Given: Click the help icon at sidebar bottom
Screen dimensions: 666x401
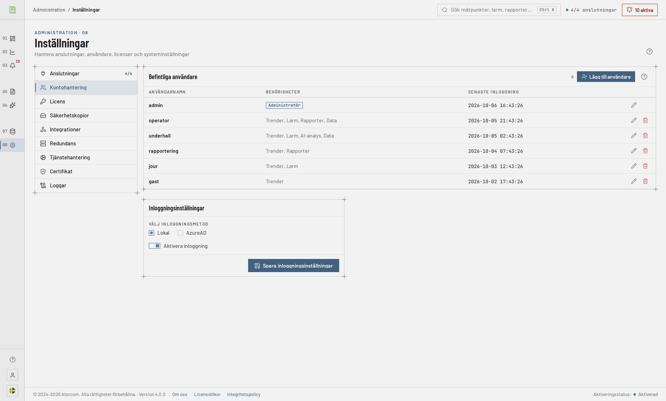Looking at the screenshot, I should pyautogui.click(x=12, y=359).
